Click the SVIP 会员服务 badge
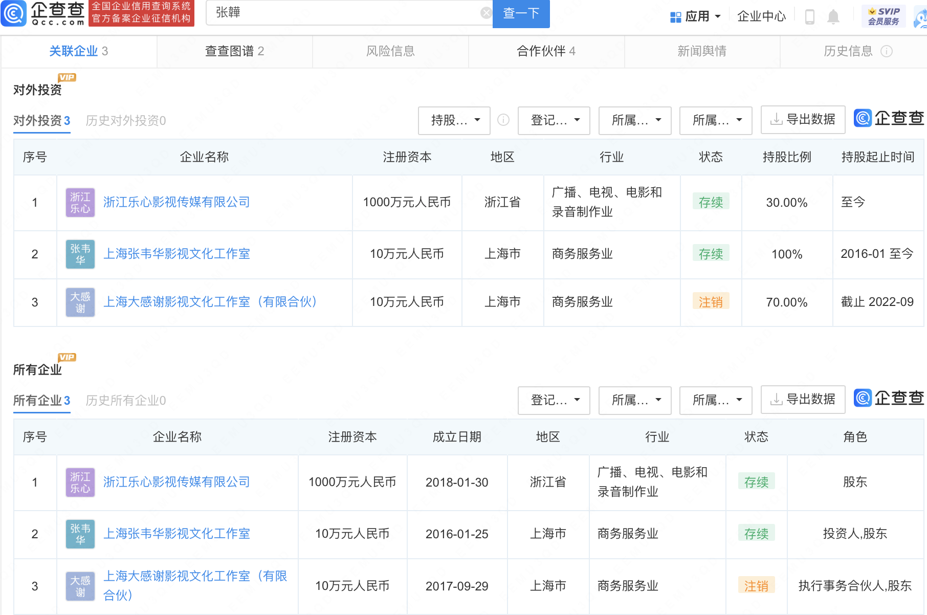The height and width of the screenshot is (615, 927). point(883,15)
